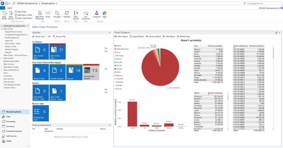
Task: Open the help question mark icon
Action: pyautogui.click(x=282, y=8)
